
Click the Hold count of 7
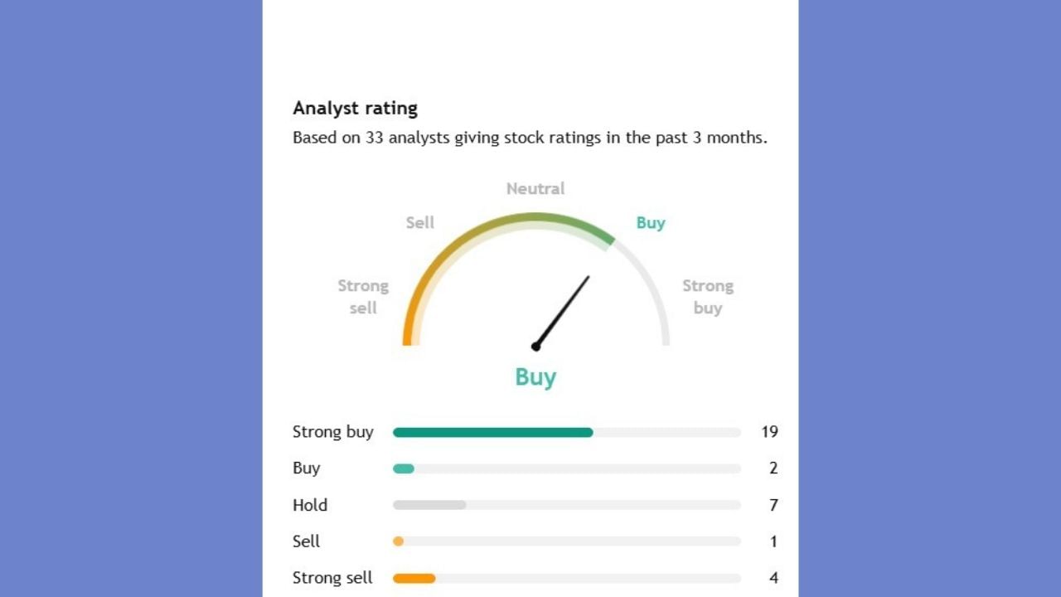point(773,505)
